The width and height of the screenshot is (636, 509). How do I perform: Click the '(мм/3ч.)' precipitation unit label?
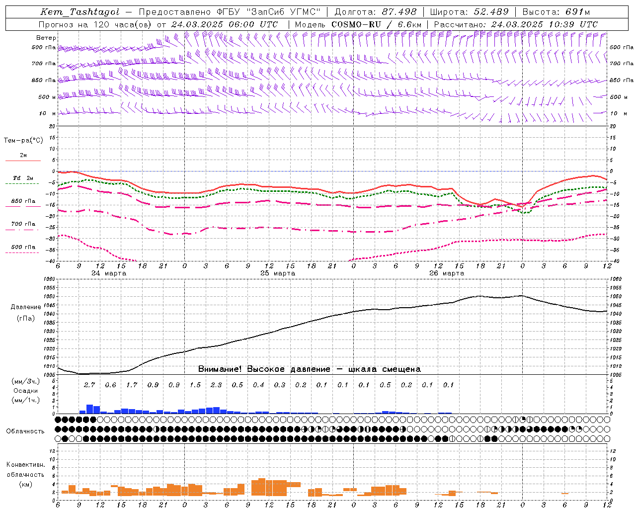26,381
